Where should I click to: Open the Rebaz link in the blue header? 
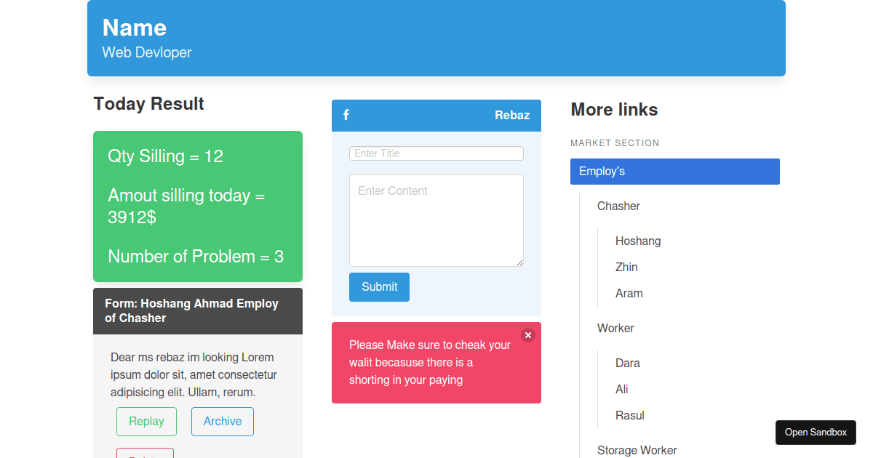tap(511, 115)
